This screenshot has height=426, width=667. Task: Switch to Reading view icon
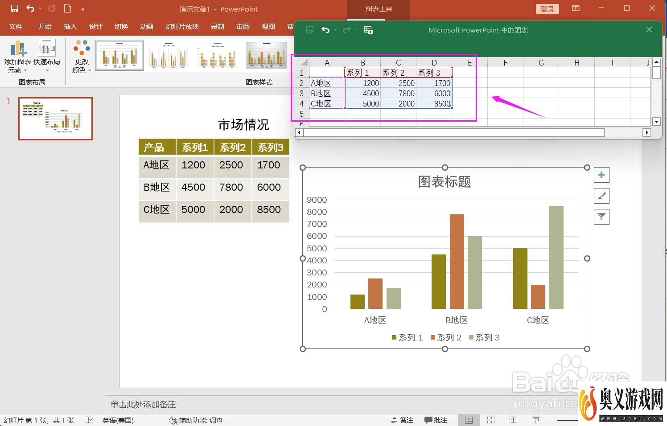(513, 420)
